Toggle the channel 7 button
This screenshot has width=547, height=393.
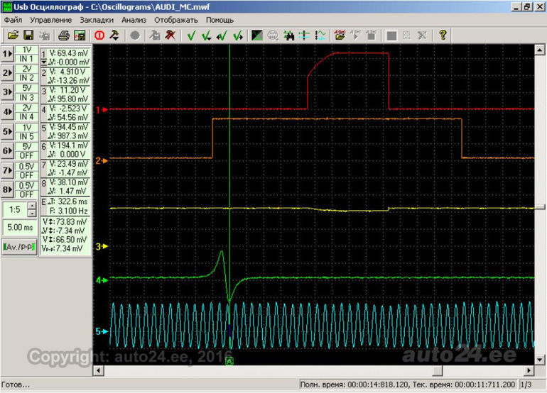[7, 170]
